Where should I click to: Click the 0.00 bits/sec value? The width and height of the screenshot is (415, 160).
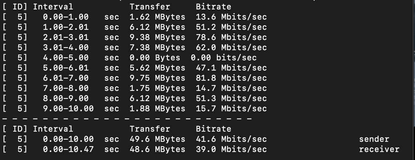[x=224, y=58]
